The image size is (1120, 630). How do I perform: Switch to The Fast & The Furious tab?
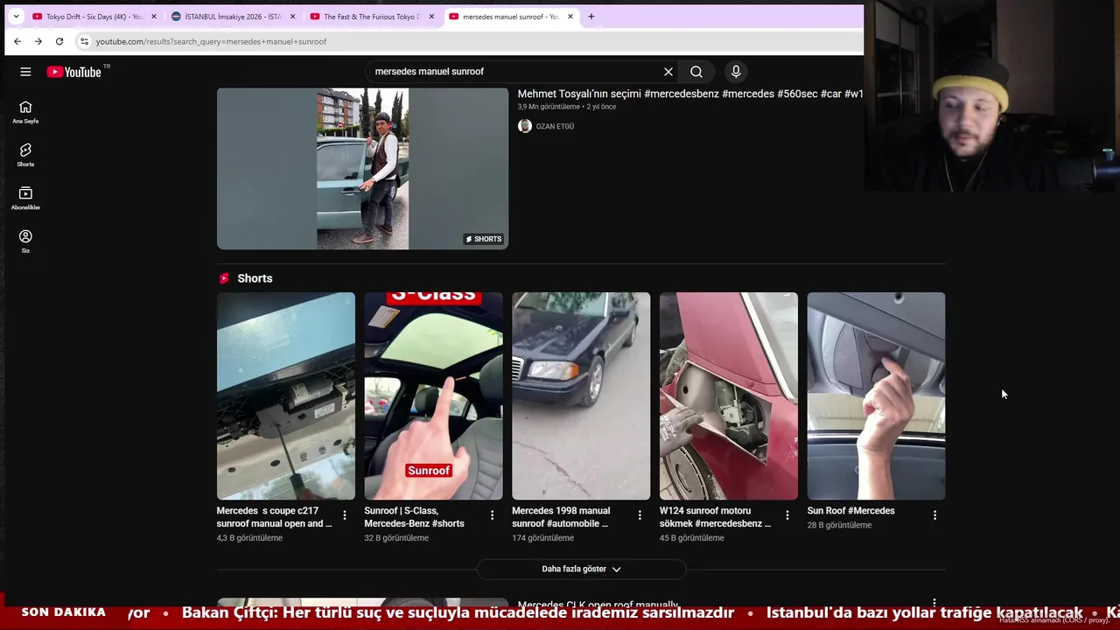pos(371,17)
